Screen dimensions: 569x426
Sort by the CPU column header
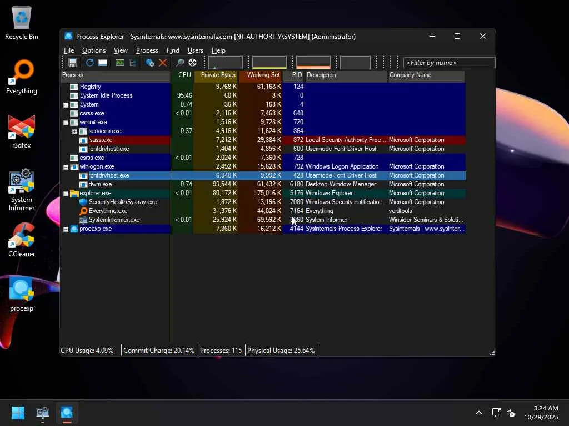(182, 75)
